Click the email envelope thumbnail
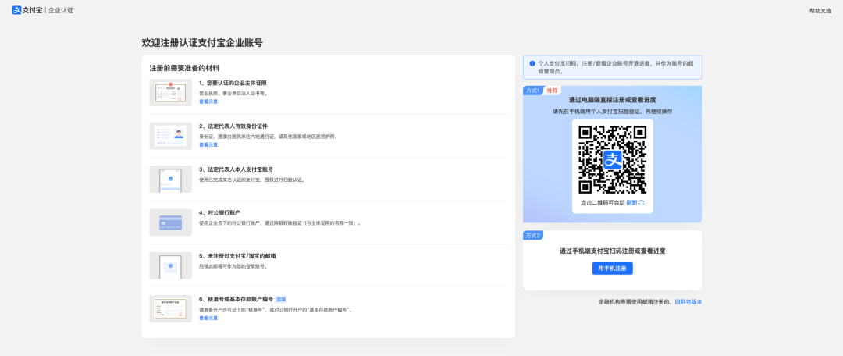Viewport: 843px width, 356px height. [x=170, y=265]
